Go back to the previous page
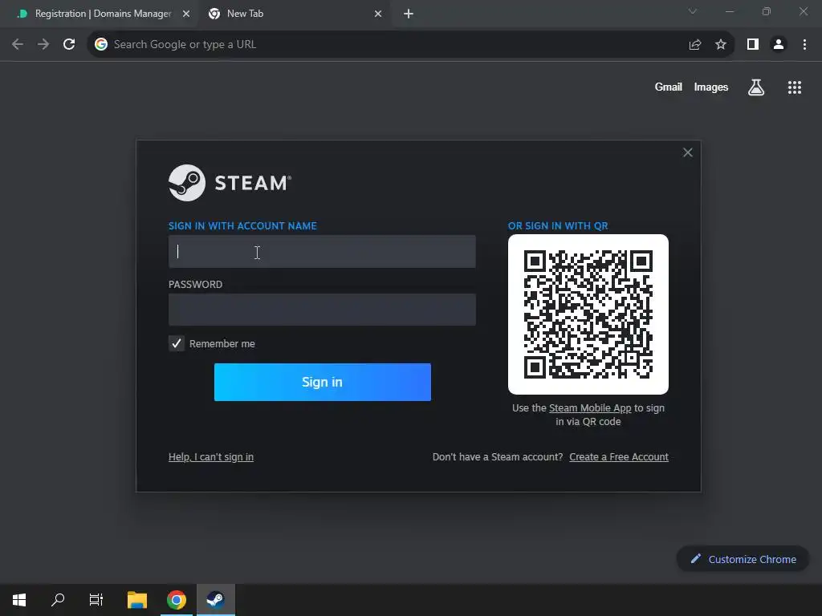Viewport: 822px width, 616px height. pyautogui.click(x=18, y=45)
